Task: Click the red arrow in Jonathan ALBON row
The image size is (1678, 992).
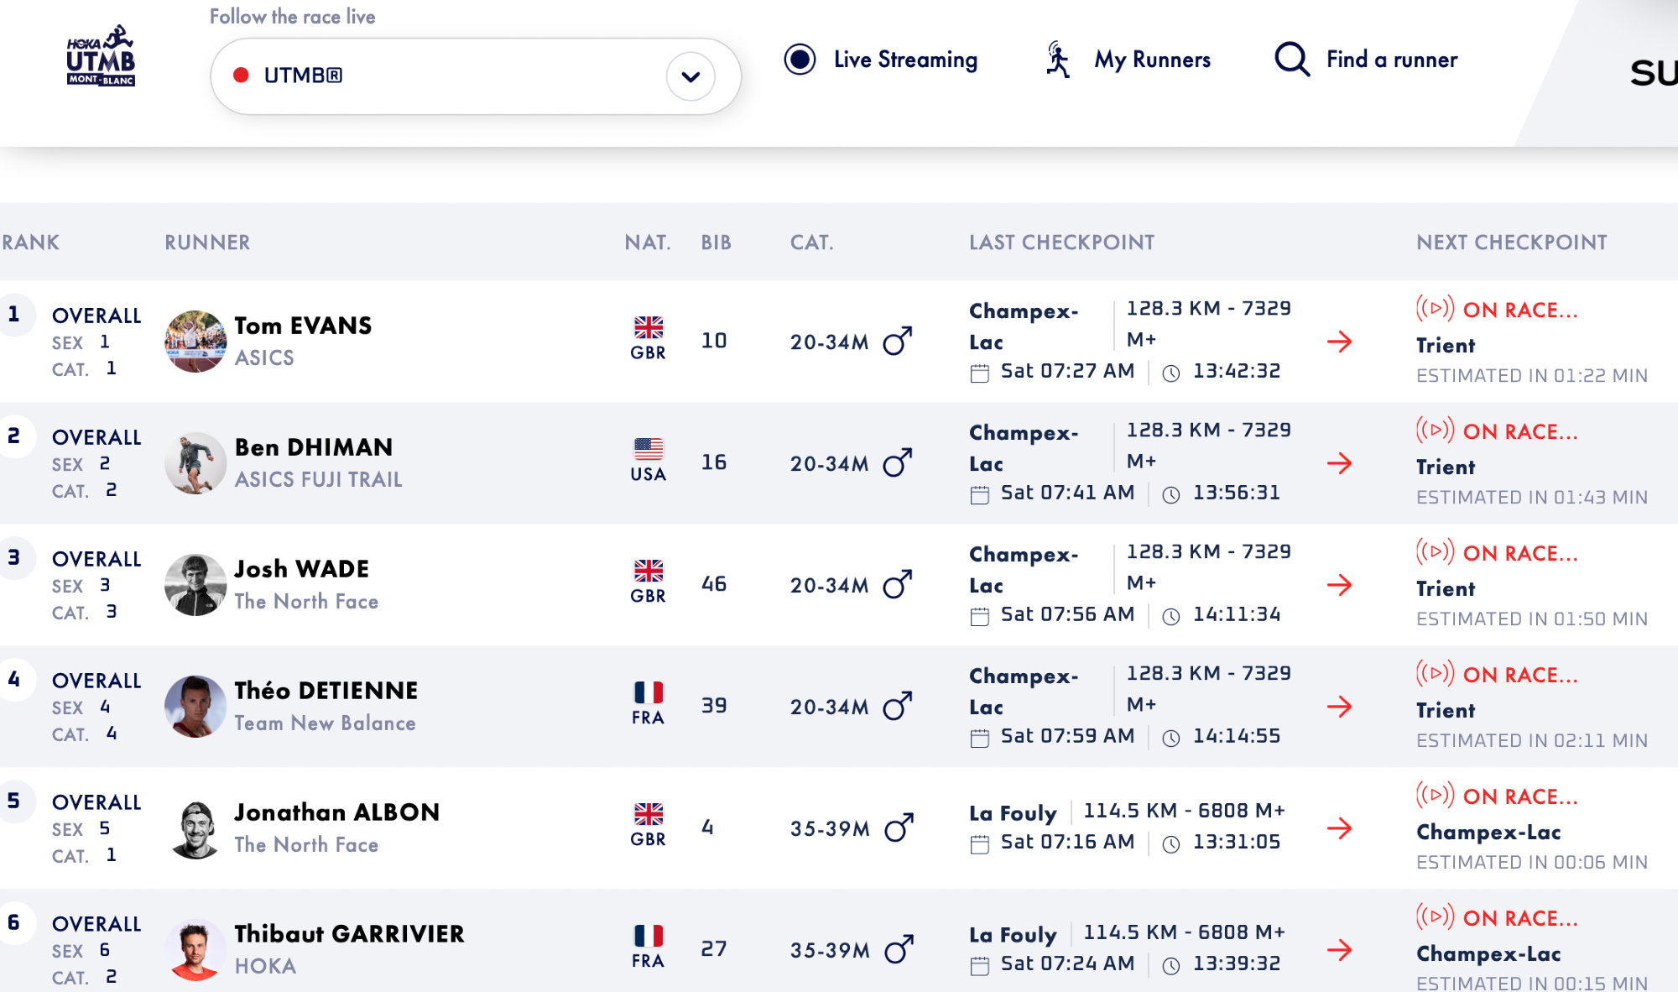Action: coord(1339,828)
